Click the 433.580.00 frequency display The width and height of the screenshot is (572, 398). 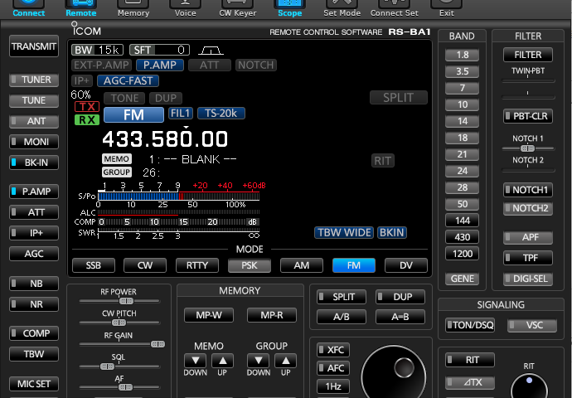(x=165, y=139)
